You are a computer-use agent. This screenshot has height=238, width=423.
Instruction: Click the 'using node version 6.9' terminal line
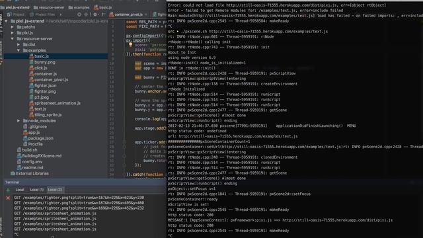[192, 58]
